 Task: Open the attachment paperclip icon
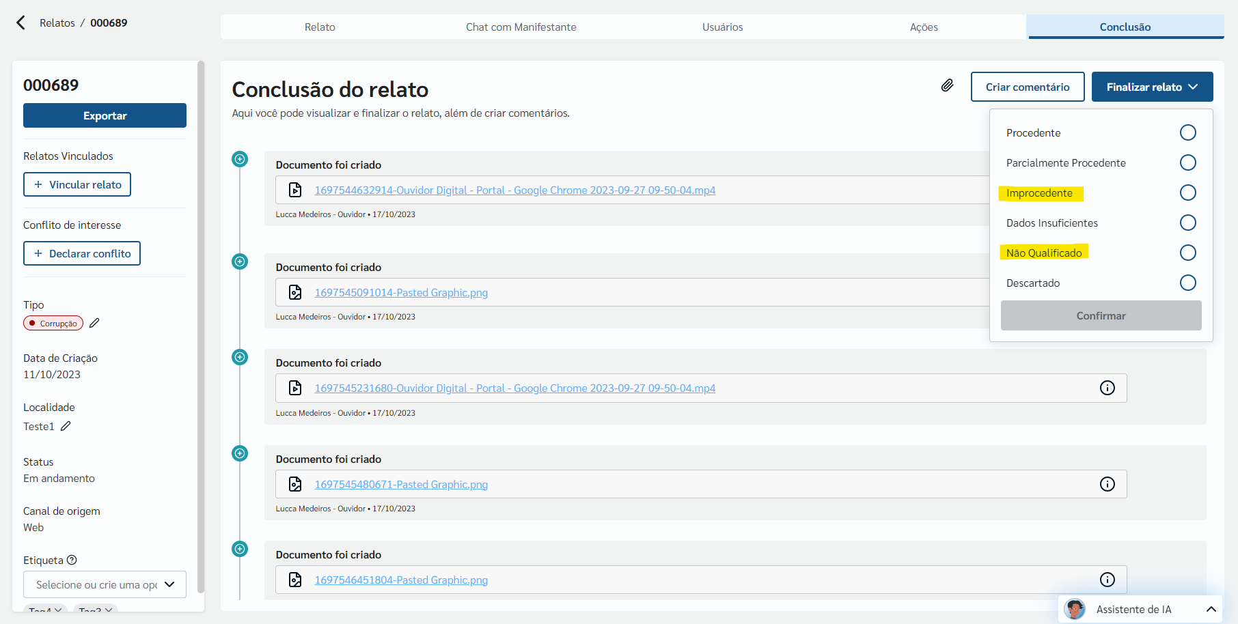[947, 85]
